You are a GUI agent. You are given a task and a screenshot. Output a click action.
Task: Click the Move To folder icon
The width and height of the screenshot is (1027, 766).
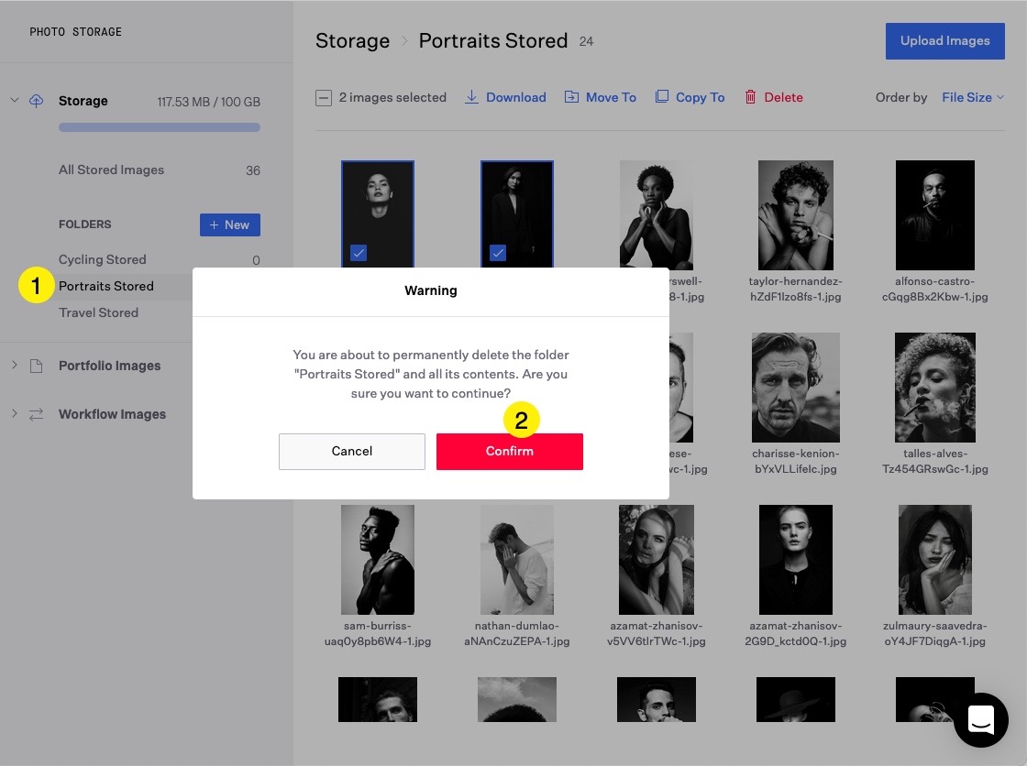[x=571, y=97]
